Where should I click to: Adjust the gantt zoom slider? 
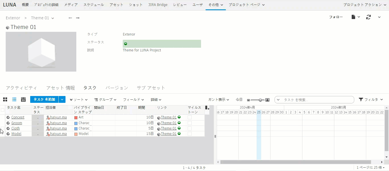click(260, 100)
